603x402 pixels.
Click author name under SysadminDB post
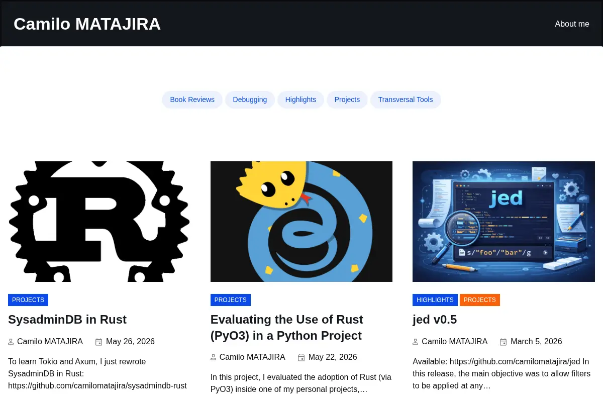click(x=50, y=342)
